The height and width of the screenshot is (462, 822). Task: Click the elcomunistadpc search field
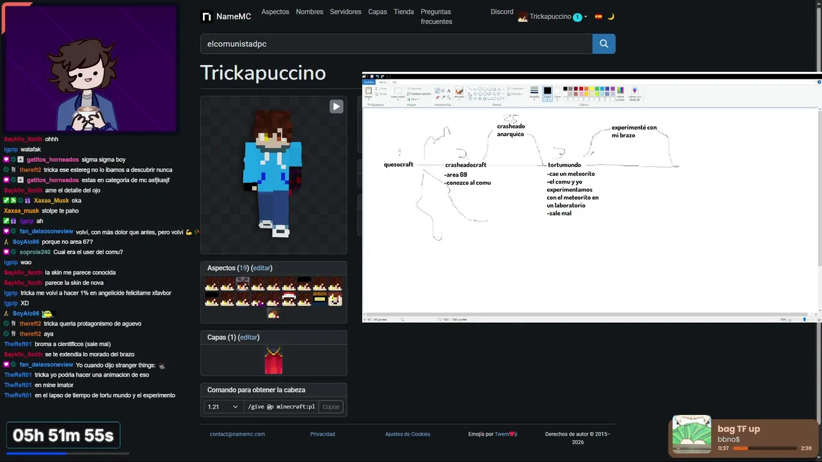click(x=396, y=44)
